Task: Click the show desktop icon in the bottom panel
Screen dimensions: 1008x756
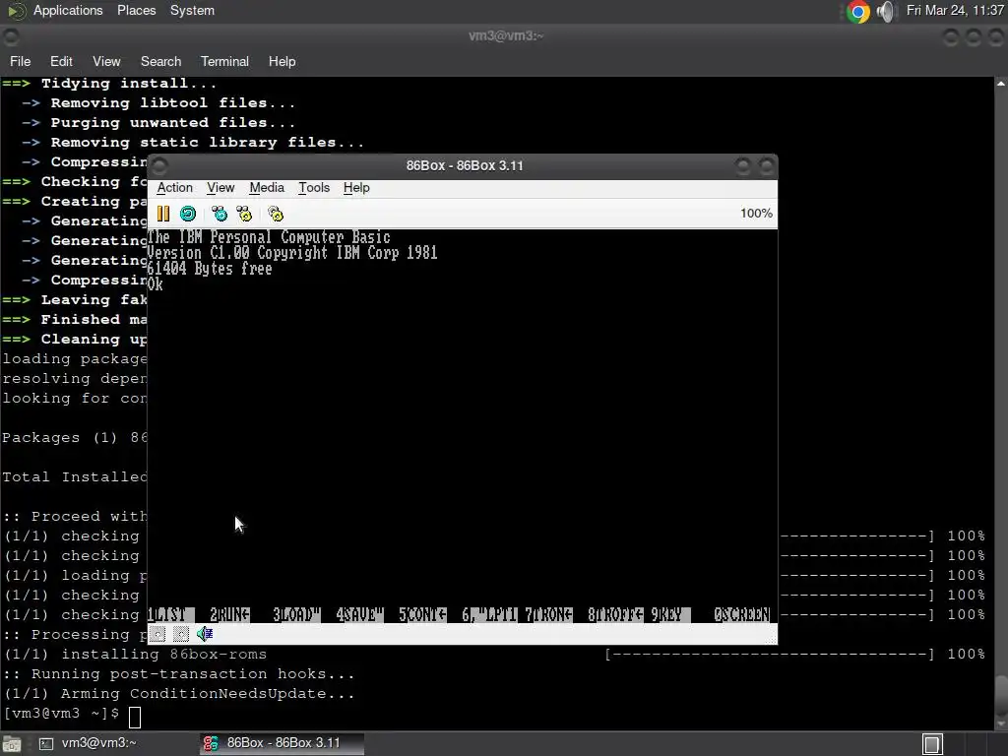Action: [x=12, y=744]
